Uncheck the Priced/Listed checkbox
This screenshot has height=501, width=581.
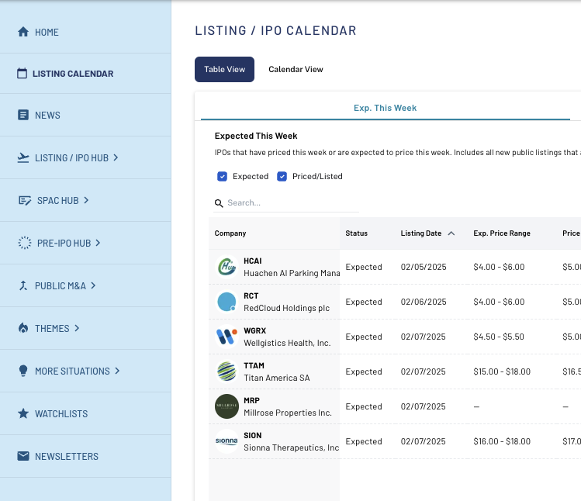pos(282,176)
